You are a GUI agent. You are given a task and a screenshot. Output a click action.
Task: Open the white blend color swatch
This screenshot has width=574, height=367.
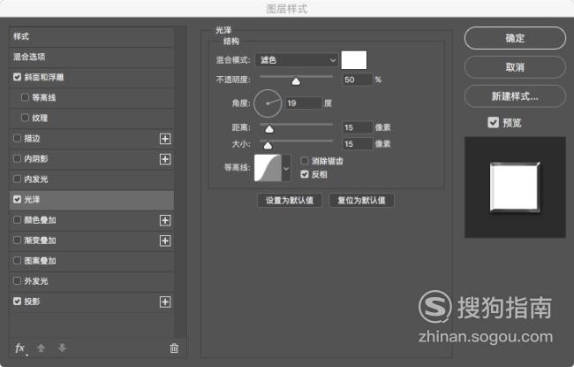pyautogui.click(x=354, y=60)
